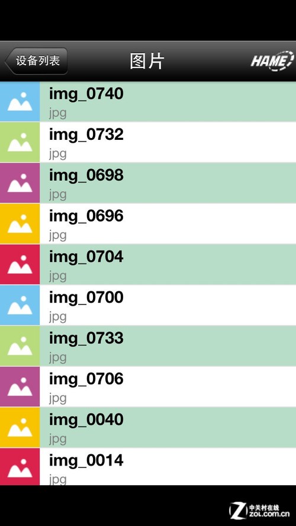Image resolution: width=296 pixels, height=526 pixels.
Task: Click blue image icon for img_0740
Action: tap(20, 102)
